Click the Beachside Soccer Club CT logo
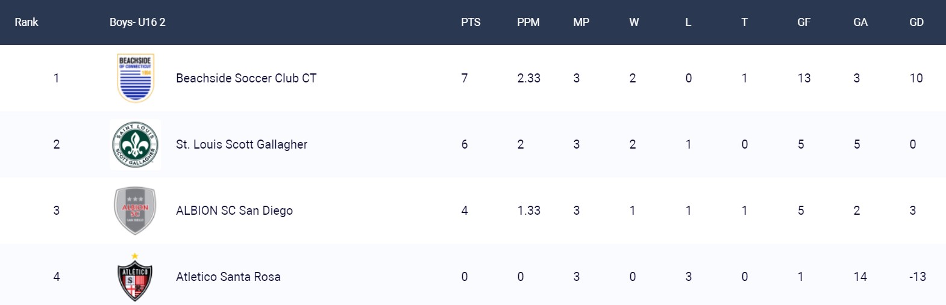 click(x=136, y=78)
